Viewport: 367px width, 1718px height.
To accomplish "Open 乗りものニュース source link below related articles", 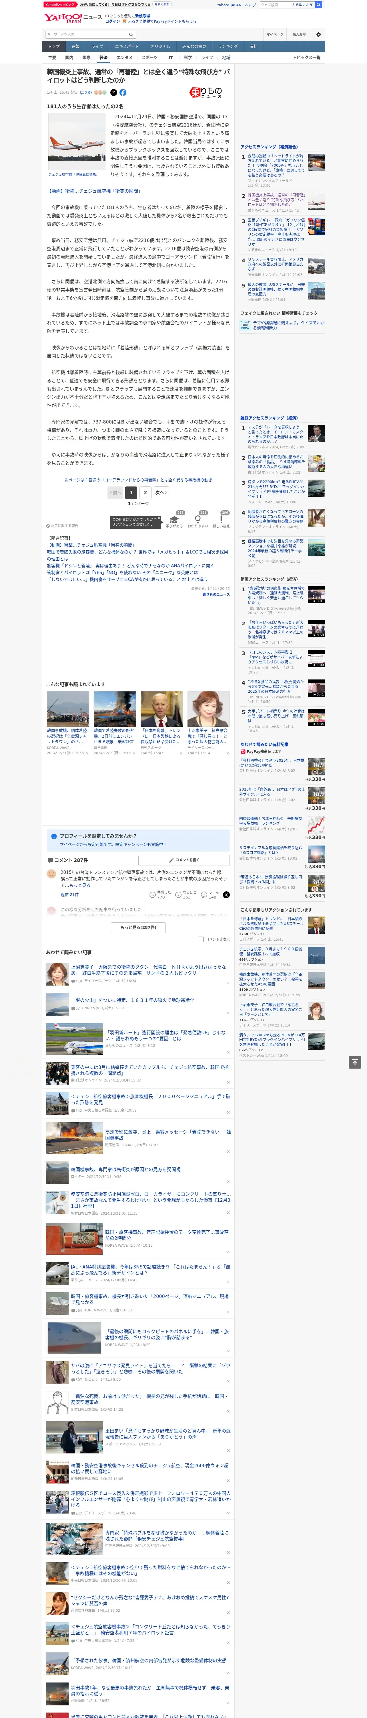I will (216, 594).
